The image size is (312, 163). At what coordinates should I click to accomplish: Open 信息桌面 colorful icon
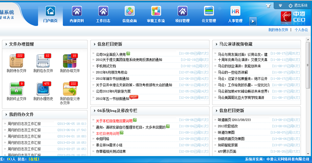(x=130, y=11)
